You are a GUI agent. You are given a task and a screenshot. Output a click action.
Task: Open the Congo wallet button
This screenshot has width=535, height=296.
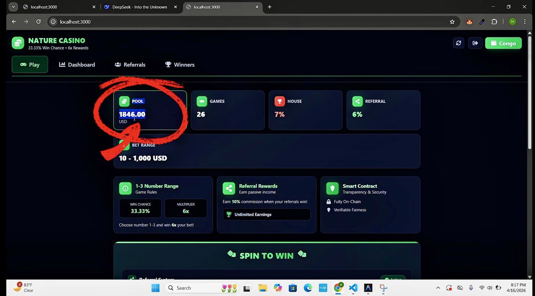(x=503, y=43)
